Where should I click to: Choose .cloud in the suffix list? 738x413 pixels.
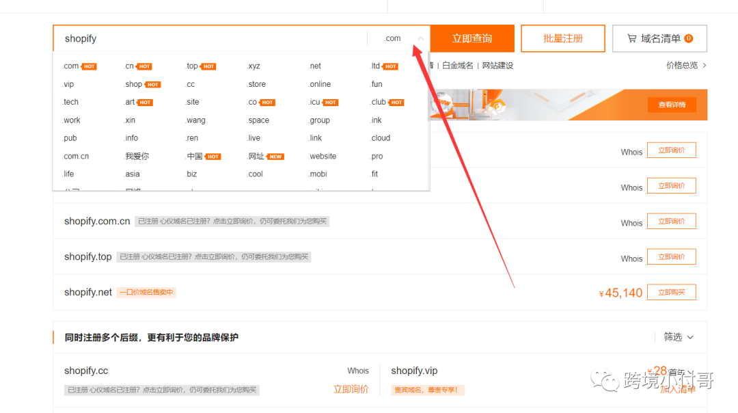(x=381, y=138)
